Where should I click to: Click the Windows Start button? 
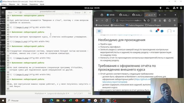pos(3,100)
